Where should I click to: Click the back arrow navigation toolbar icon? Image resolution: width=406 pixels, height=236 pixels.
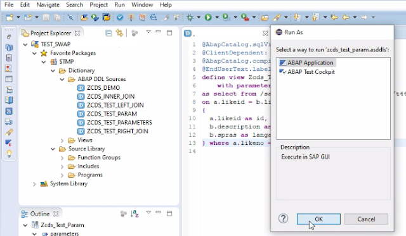(x=346, y=17)
